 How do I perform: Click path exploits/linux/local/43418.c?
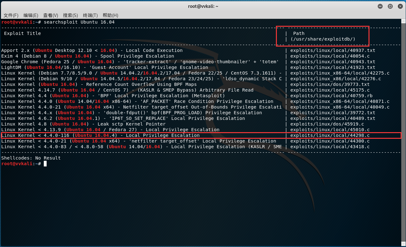(x=330, y=147)
